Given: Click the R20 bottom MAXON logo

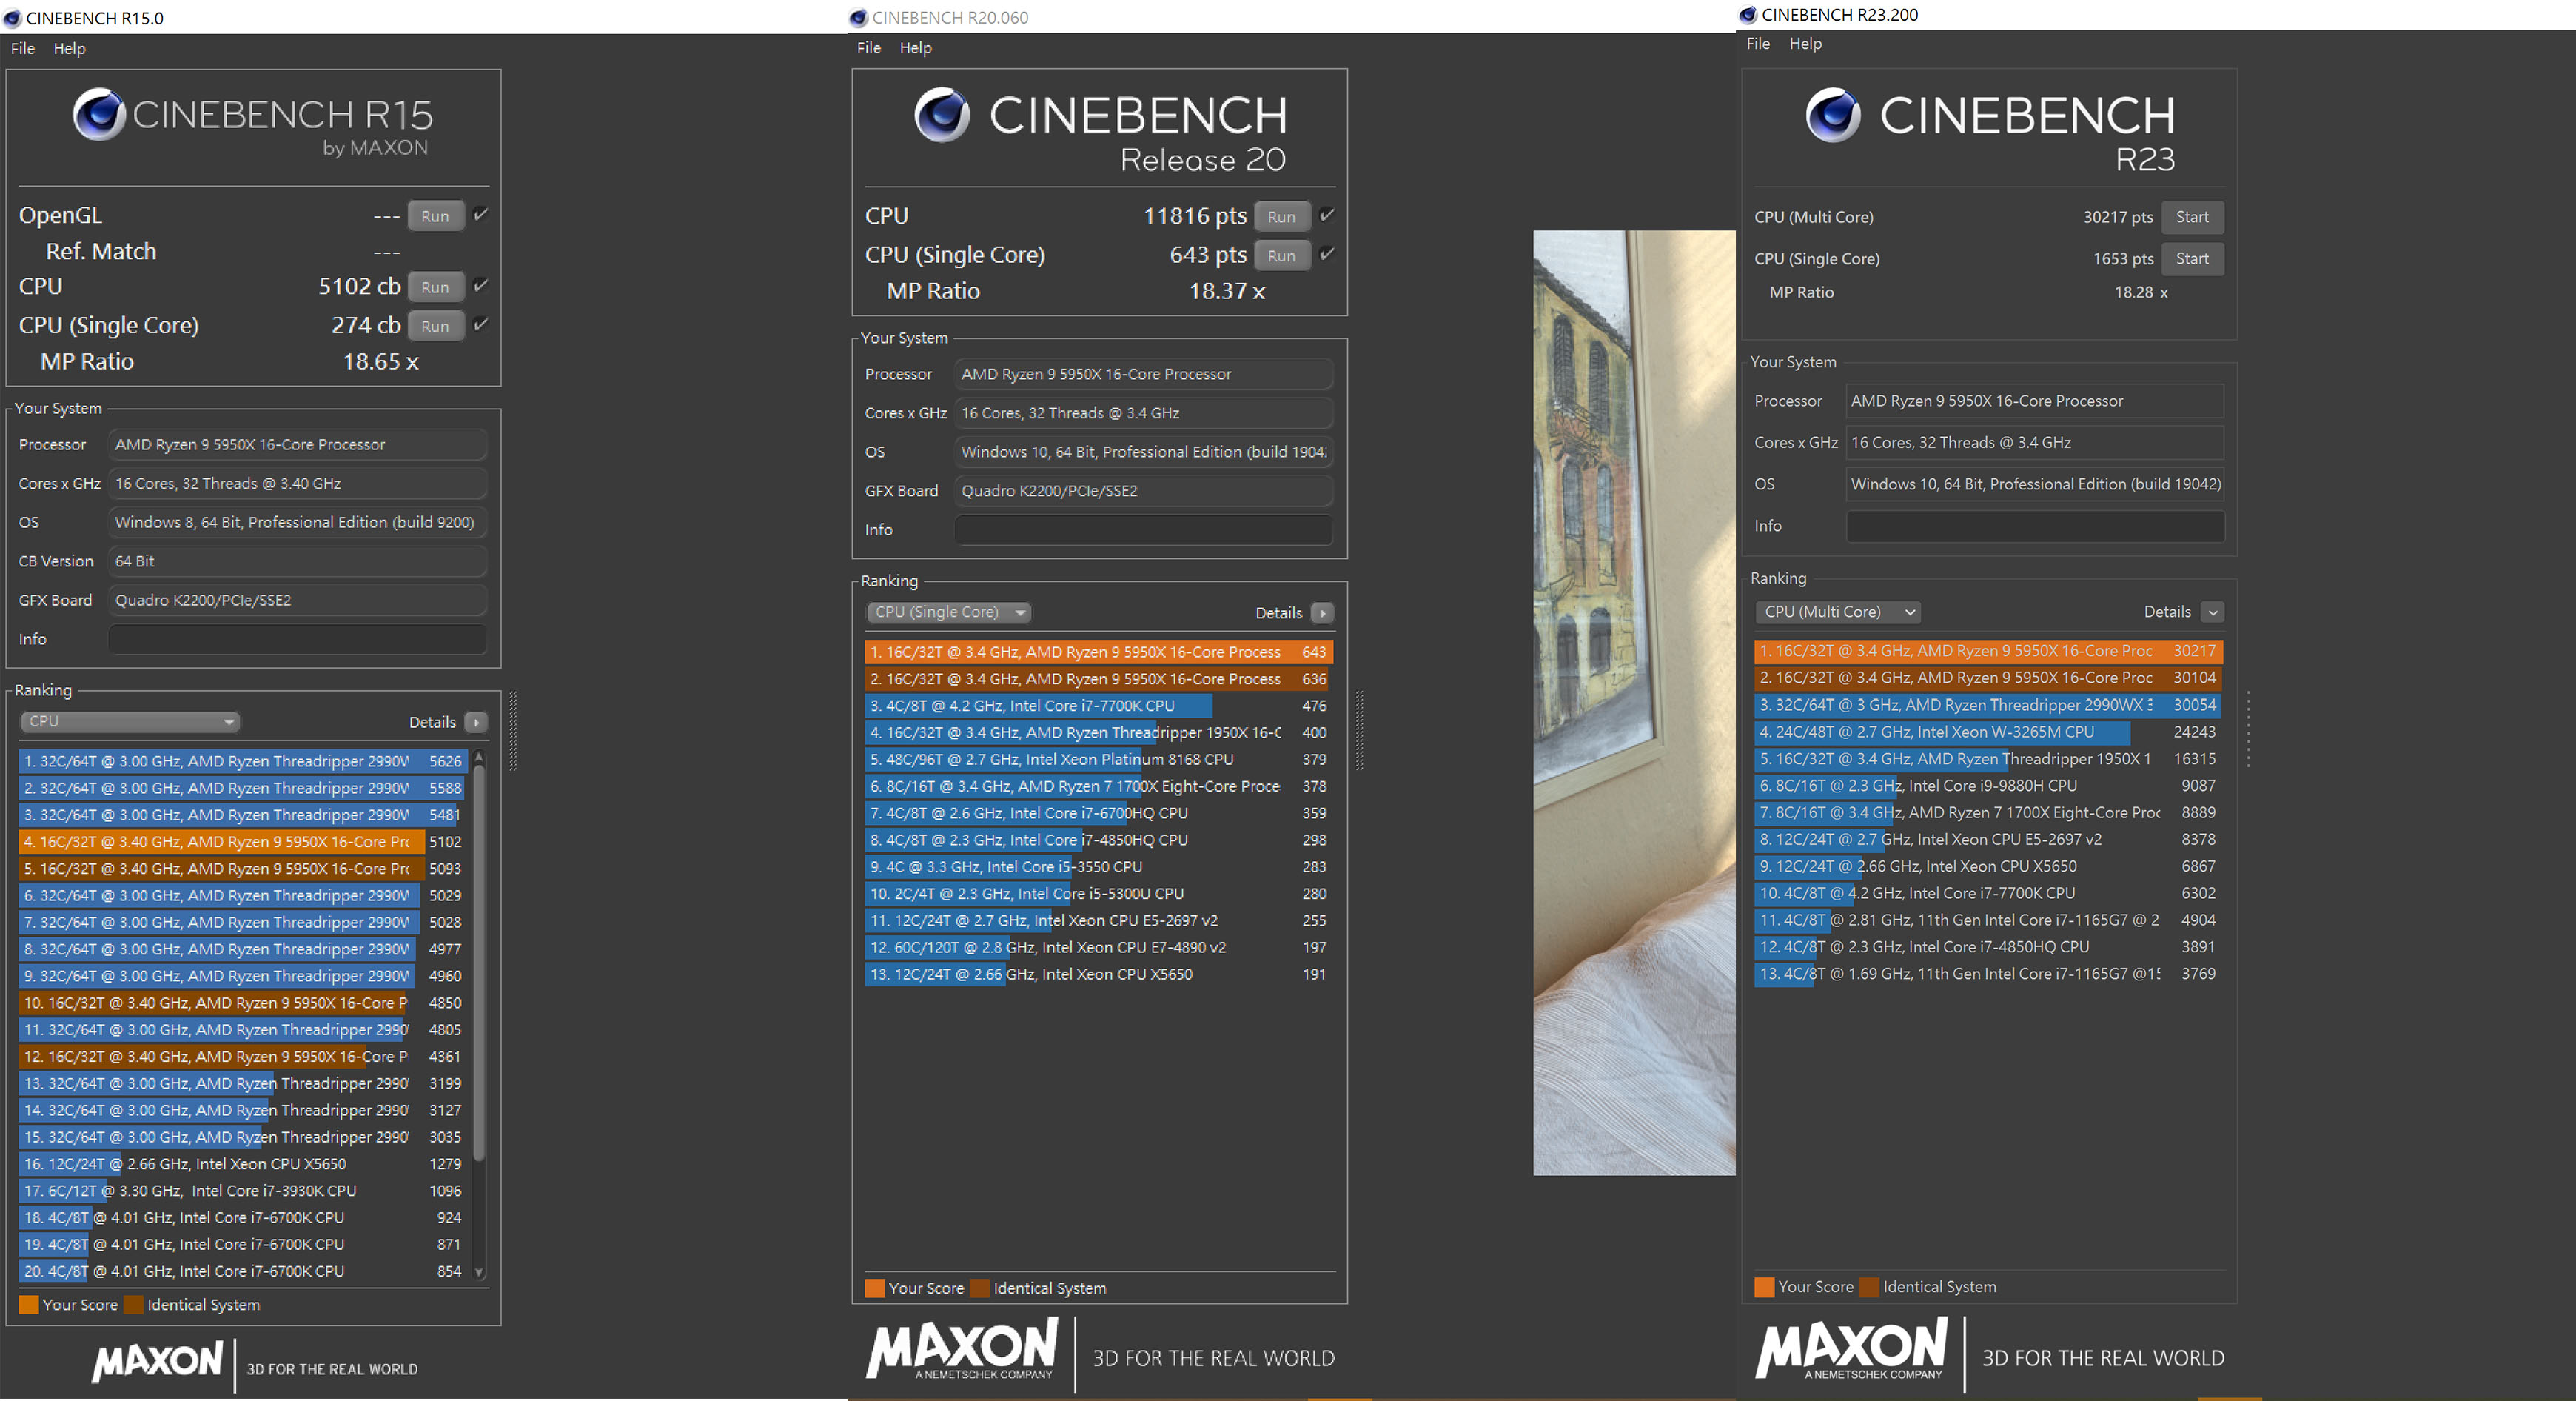Looking at the screenshot, I should [x=961, y=1349].
